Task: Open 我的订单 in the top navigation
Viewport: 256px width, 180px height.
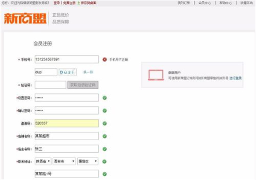Action: (184, 3)
